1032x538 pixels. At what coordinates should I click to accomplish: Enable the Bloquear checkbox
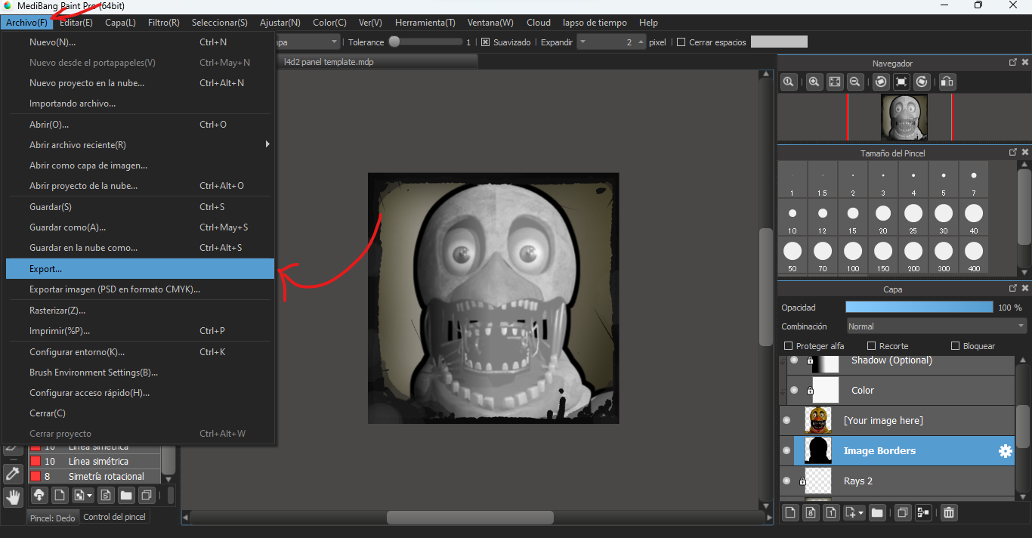[x=956, y=346]
